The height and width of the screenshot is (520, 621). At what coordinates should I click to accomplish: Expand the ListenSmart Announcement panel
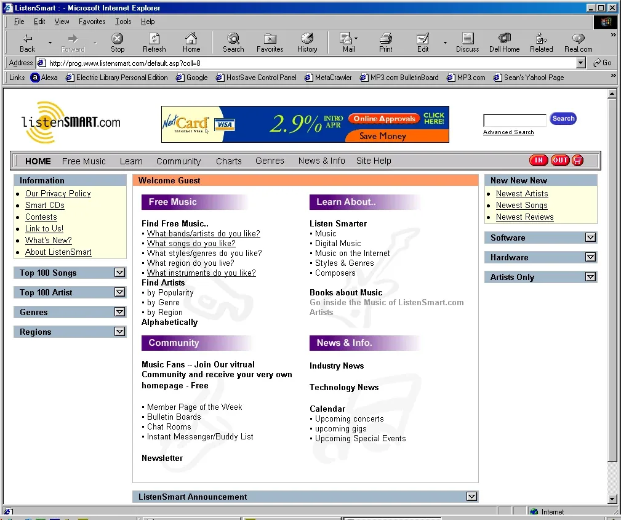471,497
